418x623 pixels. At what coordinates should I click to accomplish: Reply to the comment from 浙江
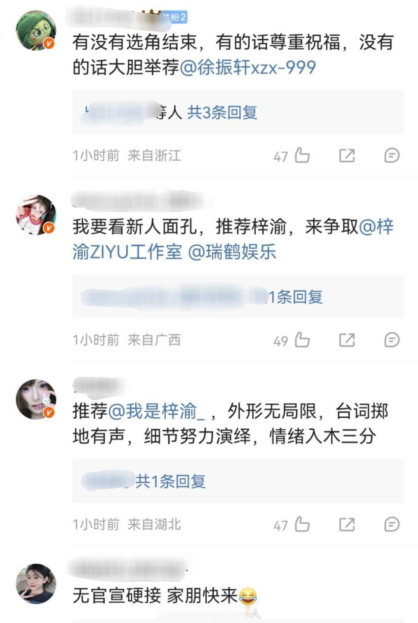tap(392, 156)
